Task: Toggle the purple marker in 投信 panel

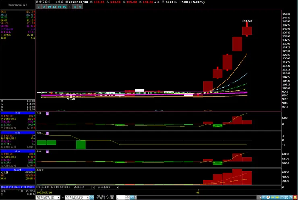Action: [48, 133]
